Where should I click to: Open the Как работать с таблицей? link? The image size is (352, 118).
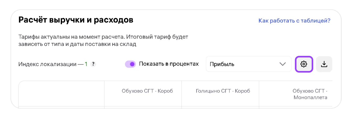294,21
